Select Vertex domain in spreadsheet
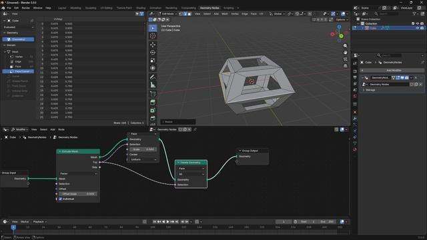Viewport: 427px width, 240px height. (x=19, y=57)
